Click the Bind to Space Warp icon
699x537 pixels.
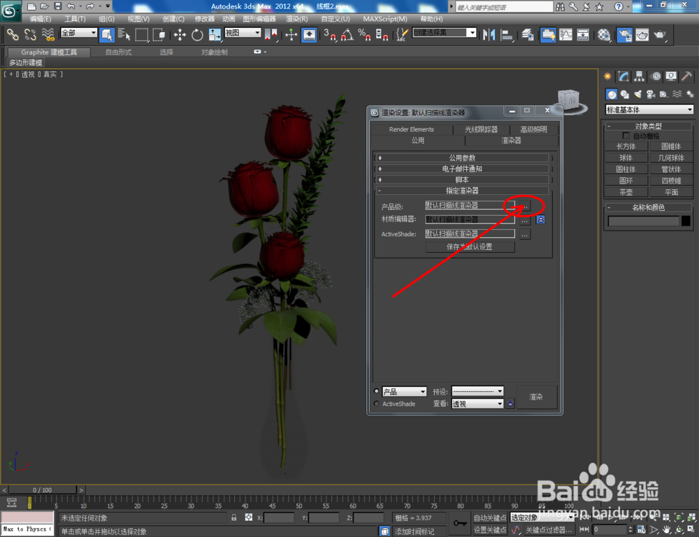tap(48, 34)
